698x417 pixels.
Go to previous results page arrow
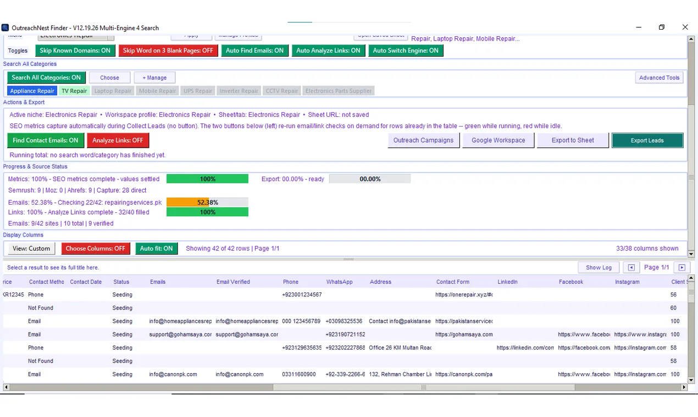tap(631, 267)
